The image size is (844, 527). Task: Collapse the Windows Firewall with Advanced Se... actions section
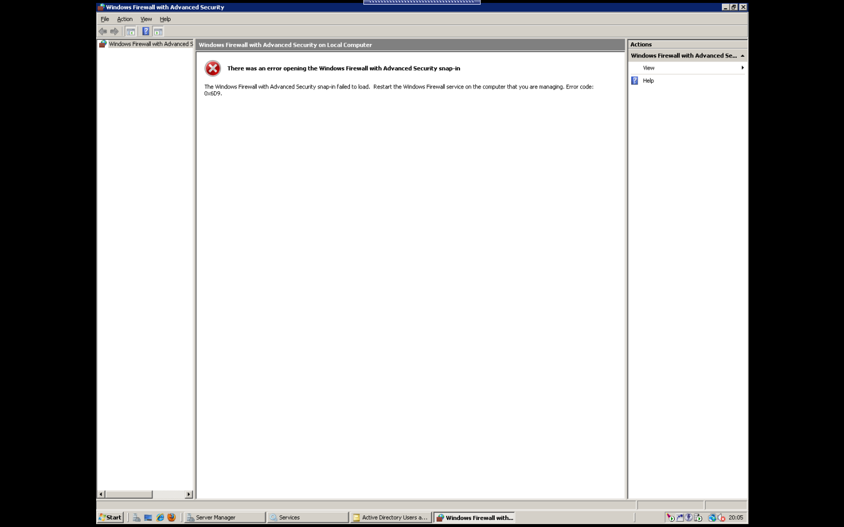(x=743, y=56)
